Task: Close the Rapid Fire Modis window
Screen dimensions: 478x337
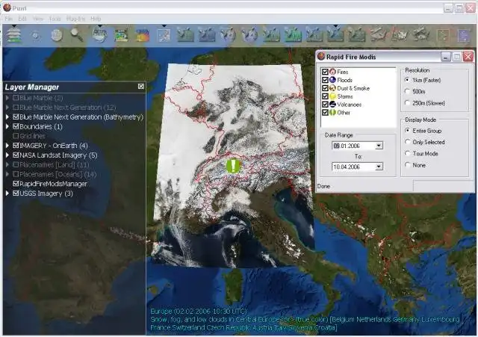Action: [468, 57]
